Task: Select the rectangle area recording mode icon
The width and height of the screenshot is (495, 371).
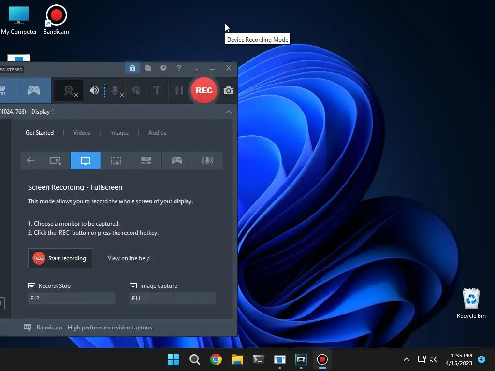Action: (x=56, y=160)
